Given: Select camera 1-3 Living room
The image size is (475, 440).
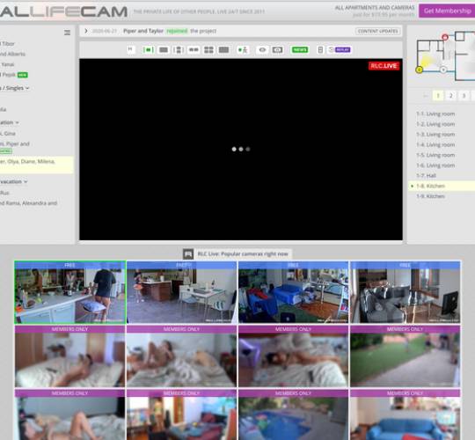Looking at the screenshot, I should pos(435,135).
